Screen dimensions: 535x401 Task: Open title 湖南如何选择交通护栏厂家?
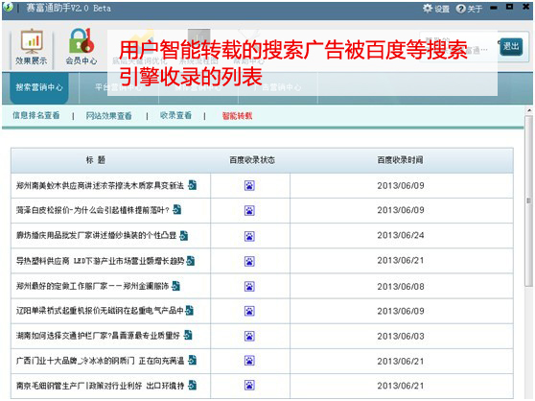(64, 336)
